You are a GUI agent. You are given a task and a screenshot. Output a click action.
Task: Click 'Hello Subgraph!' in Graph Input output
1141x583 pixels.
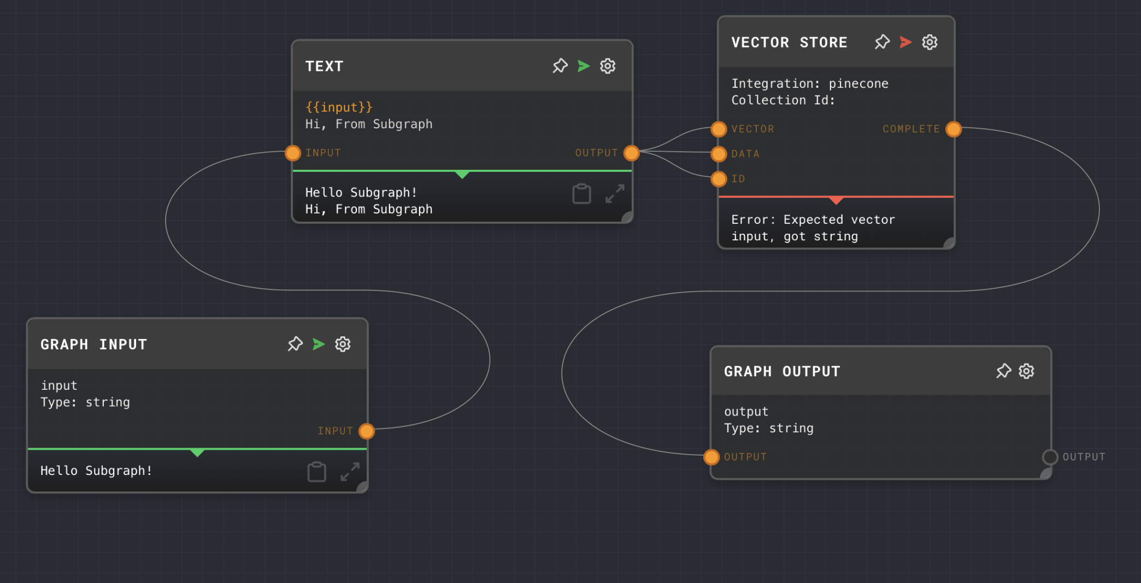tap(96, 471)
